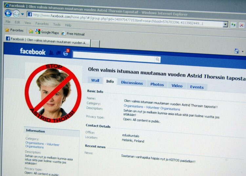Open the Events tab
Image resolution: width=246 pixels, height=176 pixels.
pos(197,87)
